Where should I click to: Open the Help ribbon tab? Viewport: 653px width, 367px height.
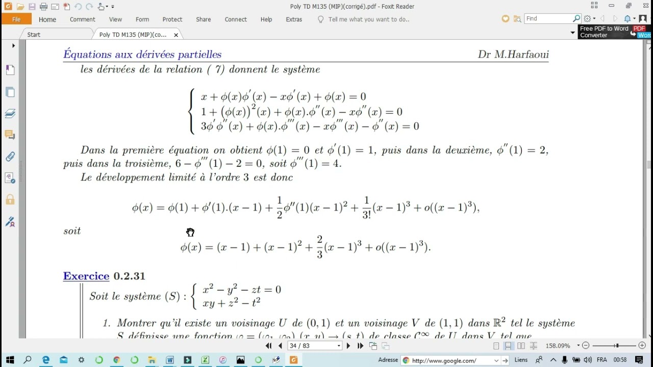266,19
